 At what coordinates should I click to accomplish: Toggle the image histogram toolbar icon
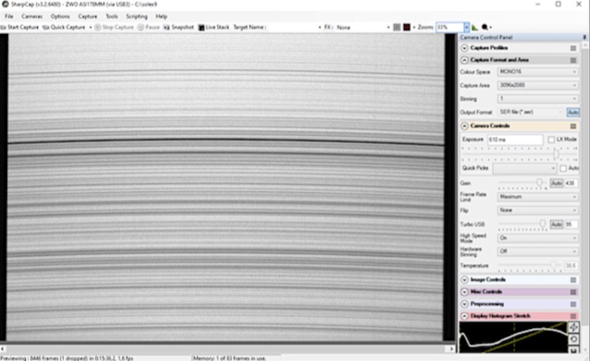[474, 27]
